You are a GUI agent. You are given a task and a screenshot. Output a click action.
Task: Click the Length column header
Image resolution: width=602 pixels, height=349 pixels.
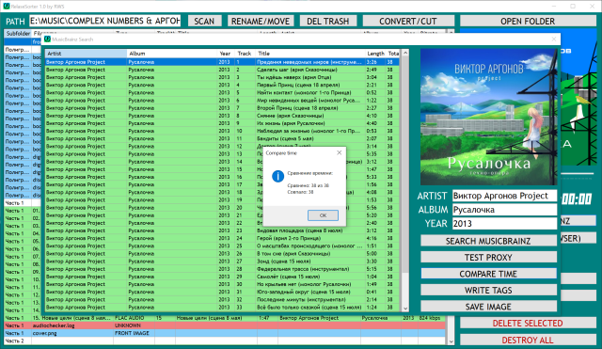coord(375,54)
